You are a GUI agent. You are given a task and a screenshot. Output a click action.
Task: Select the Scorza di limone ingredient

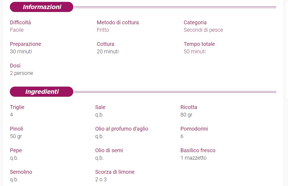point(115,172)
